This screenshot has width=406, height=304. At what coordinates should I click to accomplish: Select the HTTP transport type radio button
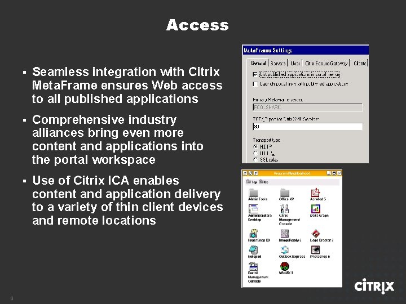[255, 146]
